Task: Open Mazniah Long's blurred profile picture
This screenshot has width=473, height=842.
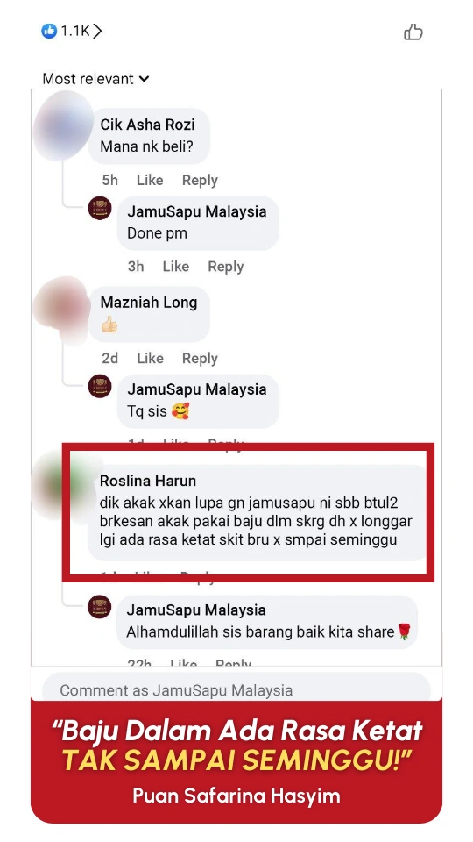Action: tap(63, 309)
